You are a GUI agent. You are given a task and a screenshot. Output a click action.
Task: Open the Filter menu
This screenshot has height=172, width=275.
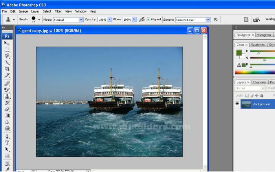[58, 11]
